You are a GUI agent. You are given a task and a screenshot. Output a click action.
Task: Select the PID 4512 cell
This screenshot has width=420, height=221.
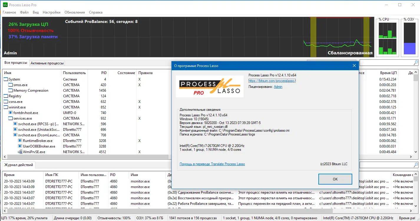pyautogui.click(x=102, y=152)
